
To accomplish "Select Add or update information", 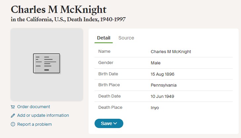I will 43,115.
